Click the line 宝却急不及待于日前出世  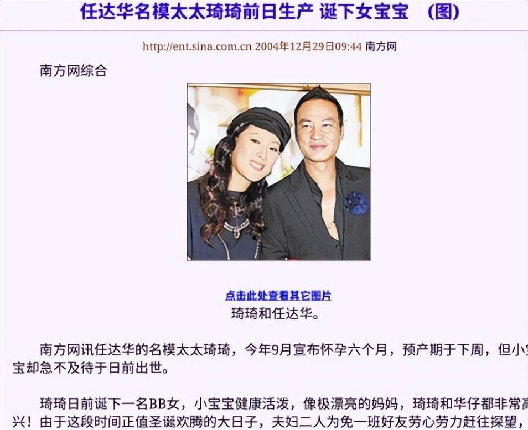(x=91, y=368)
